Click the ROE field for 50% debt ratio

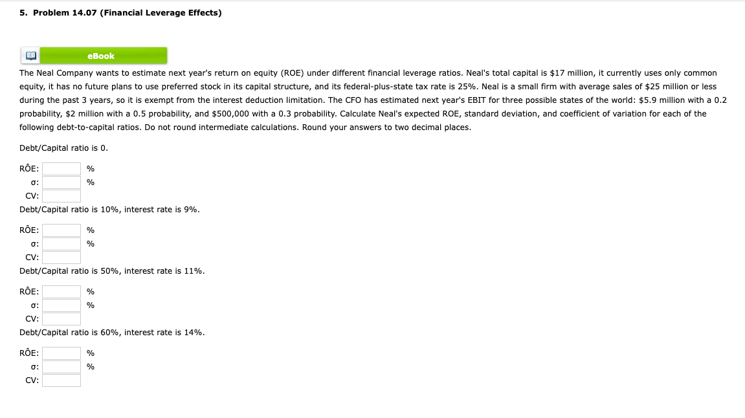coord(61,291)
